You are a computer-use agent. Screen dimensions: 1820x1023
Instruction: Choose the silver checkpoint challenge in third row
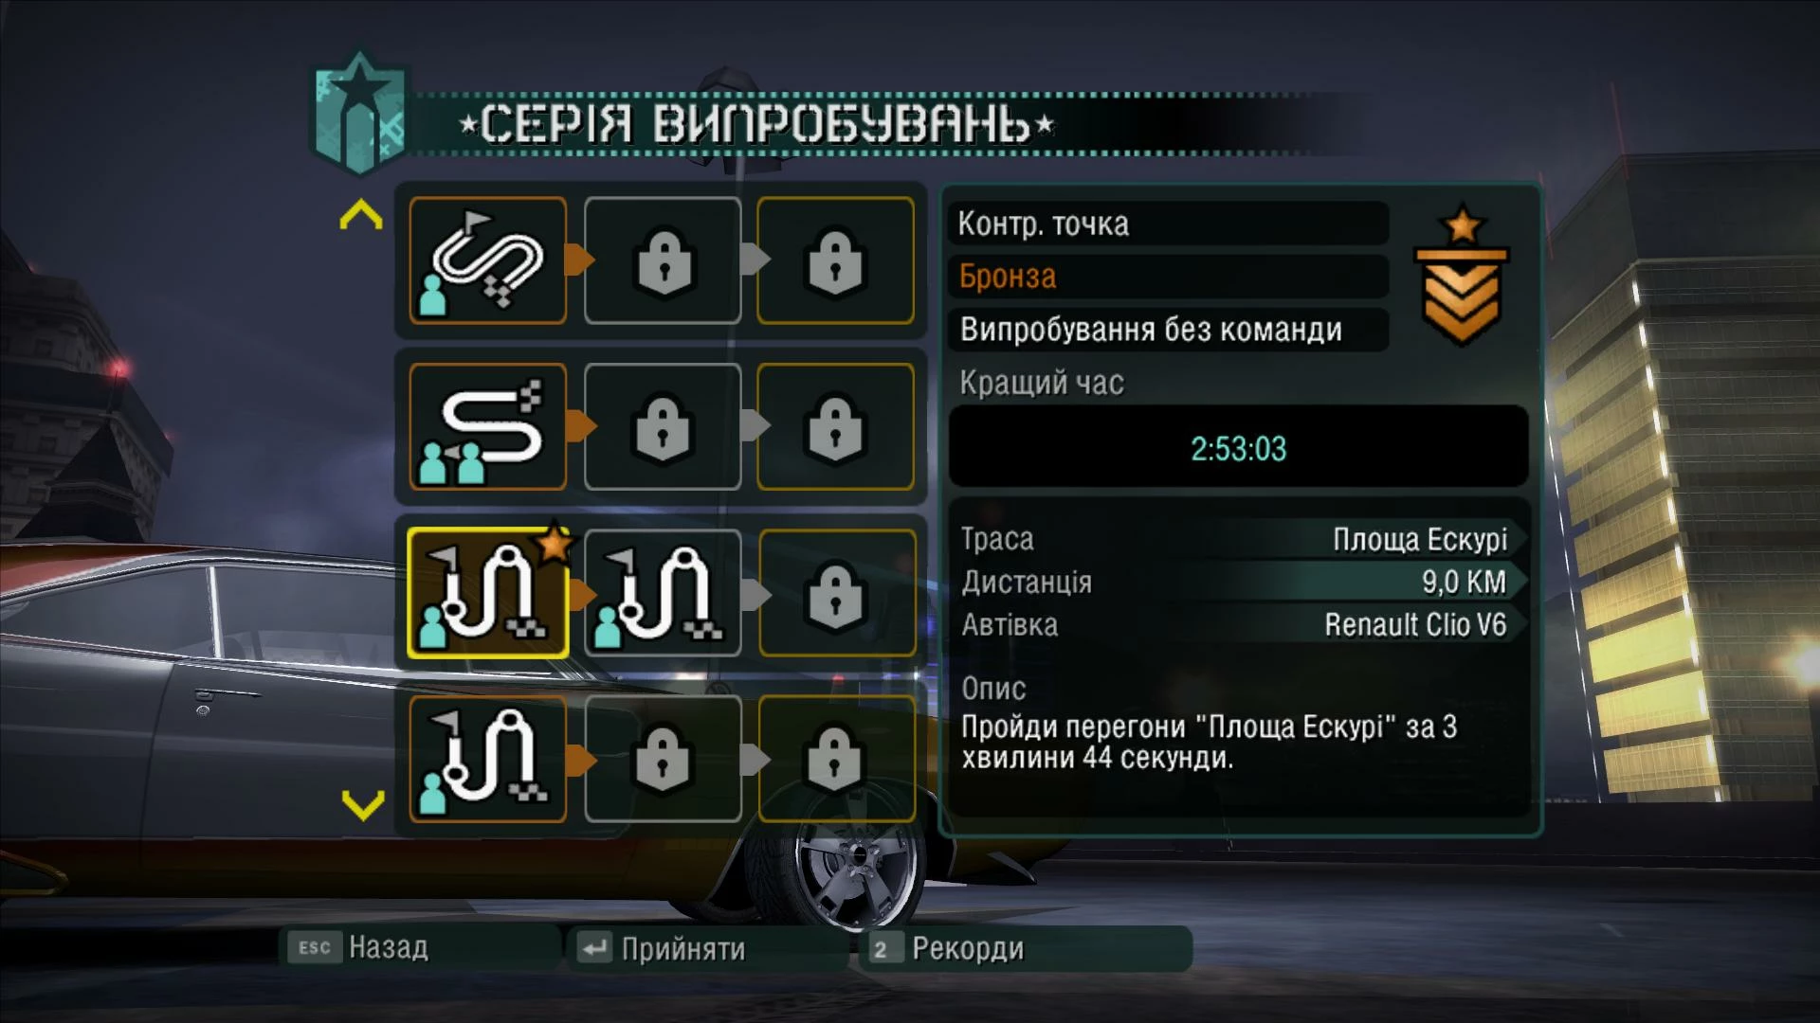click(663, 593)
